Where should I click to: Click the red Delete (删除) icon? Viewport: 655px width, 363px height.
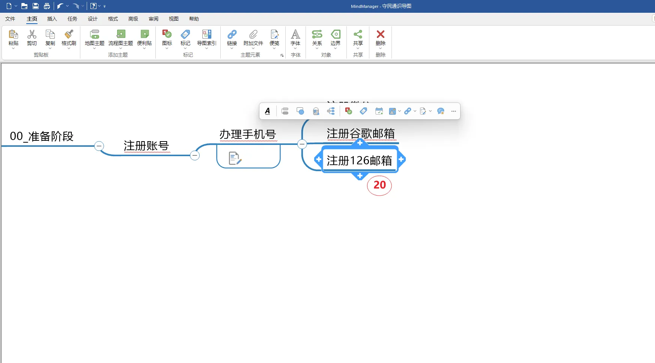[381, 34]
